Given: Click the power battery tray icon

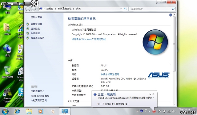Looking at the screenshot, I should tap(164, 111).
